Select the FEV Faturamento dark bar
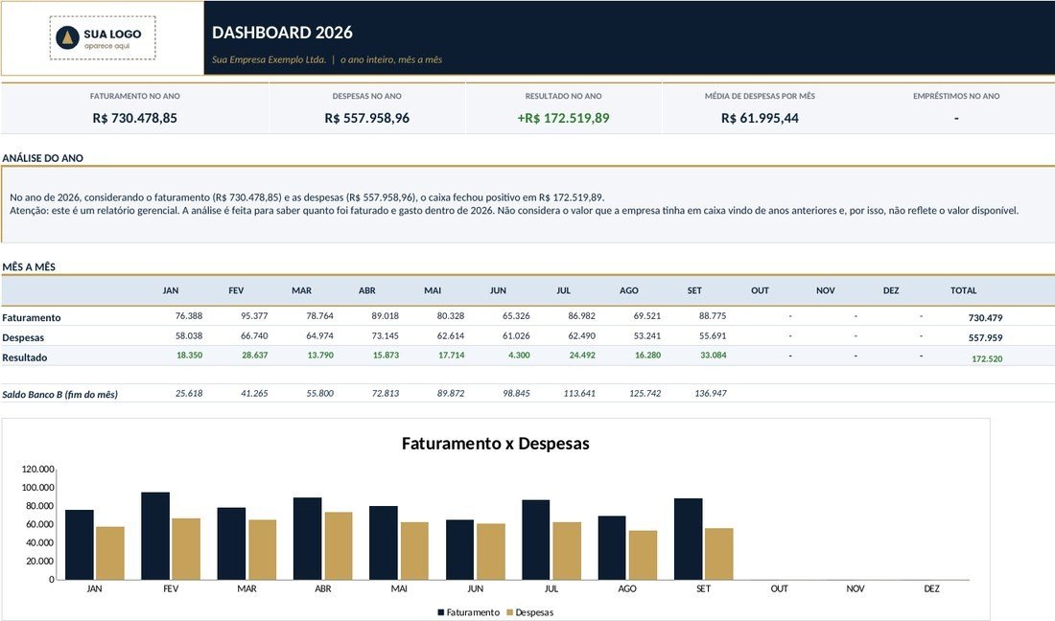 pos(155,536)
